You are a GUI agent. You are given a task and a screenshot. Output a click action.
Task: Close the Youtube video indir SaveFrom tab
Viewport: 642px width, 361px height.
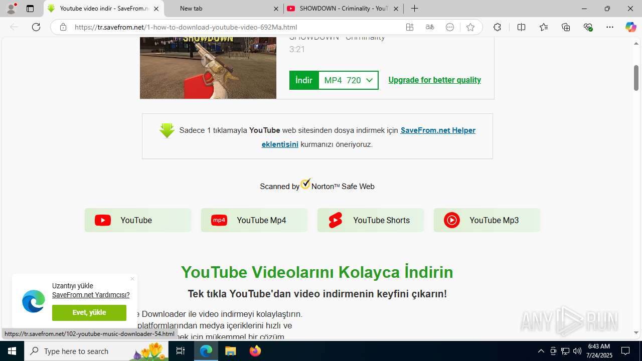(156, 9)
